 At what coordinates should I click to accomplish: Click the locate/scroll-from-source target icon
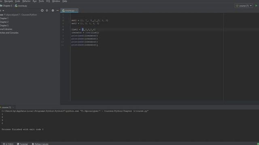click(42, 10)
